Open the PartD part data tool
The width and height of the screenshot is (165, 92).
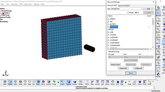[x=158, y=25]
